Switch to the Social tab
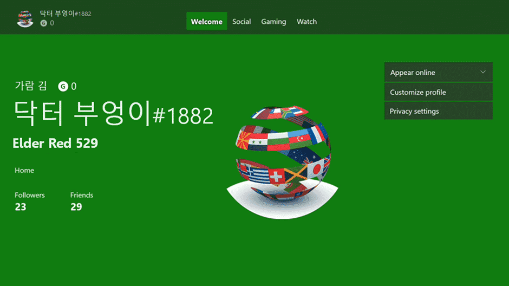The image size is (509, 286). pyautogui.click(x=242, y=22)
